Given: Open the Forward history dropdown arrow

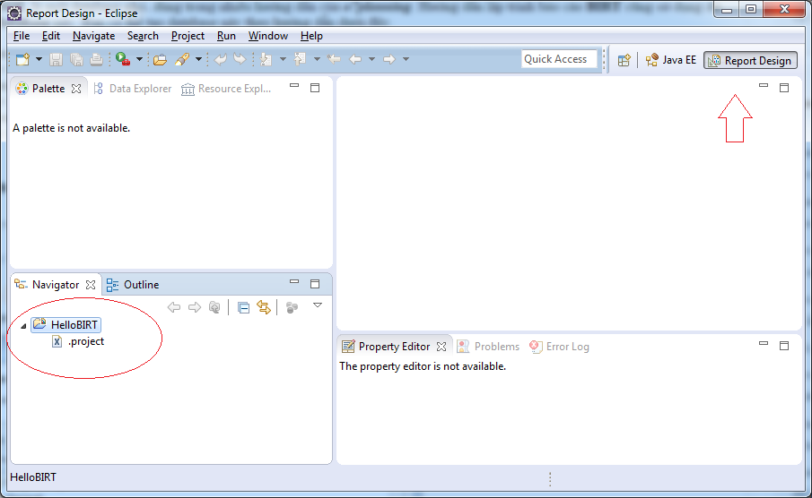Looking at the screenshot, I should tap(406, 59).
